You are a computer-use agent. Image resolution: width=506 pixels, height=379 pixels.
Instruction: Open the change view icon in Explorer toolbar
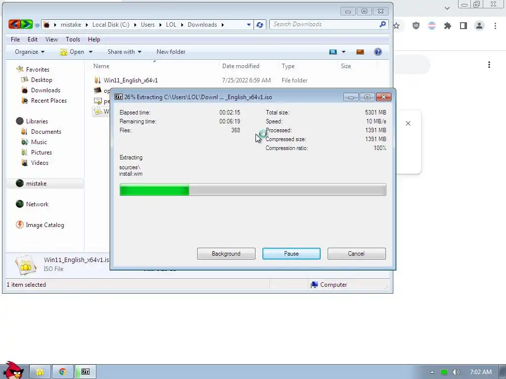[x=333, y=52]
